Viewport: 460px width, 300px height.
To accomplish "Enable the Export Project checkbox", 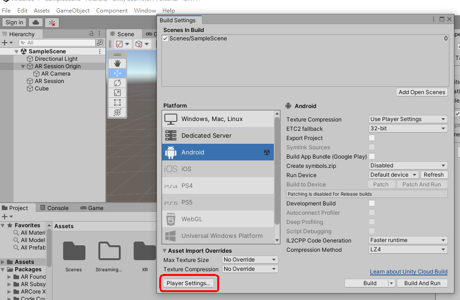I will tap(372, 138).
